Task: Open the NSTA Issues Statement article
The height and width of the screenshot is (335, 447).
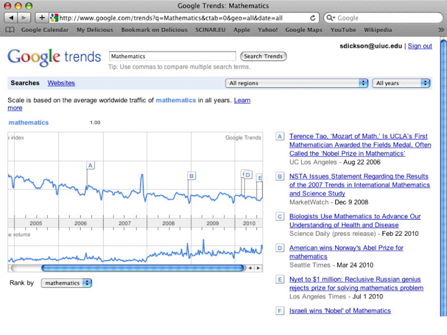Action: [359, 185]
